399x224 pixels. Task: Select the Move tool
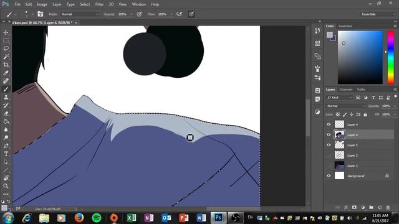[x=6, y=32]
